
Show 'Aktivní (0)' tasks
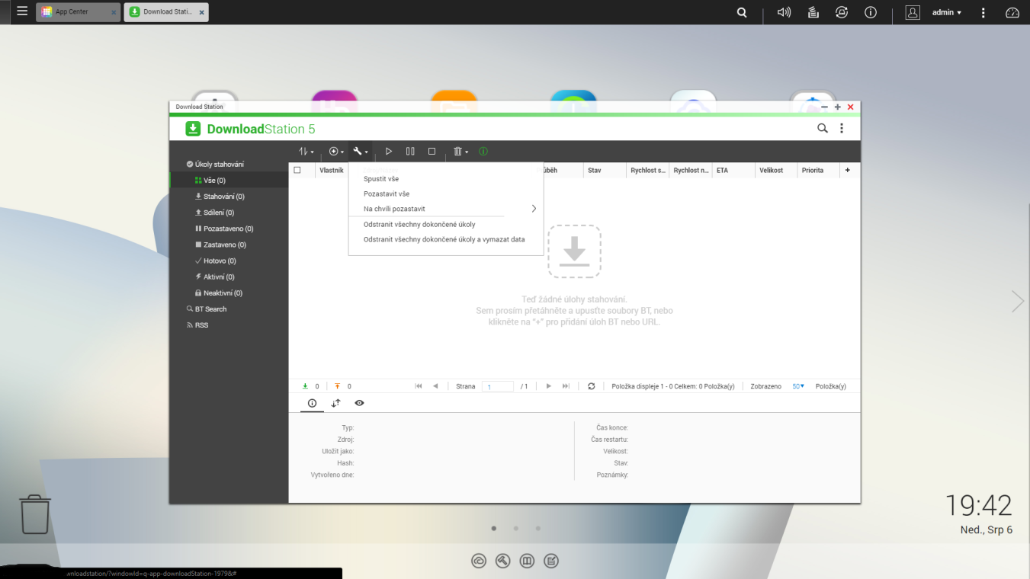[229, 277]
